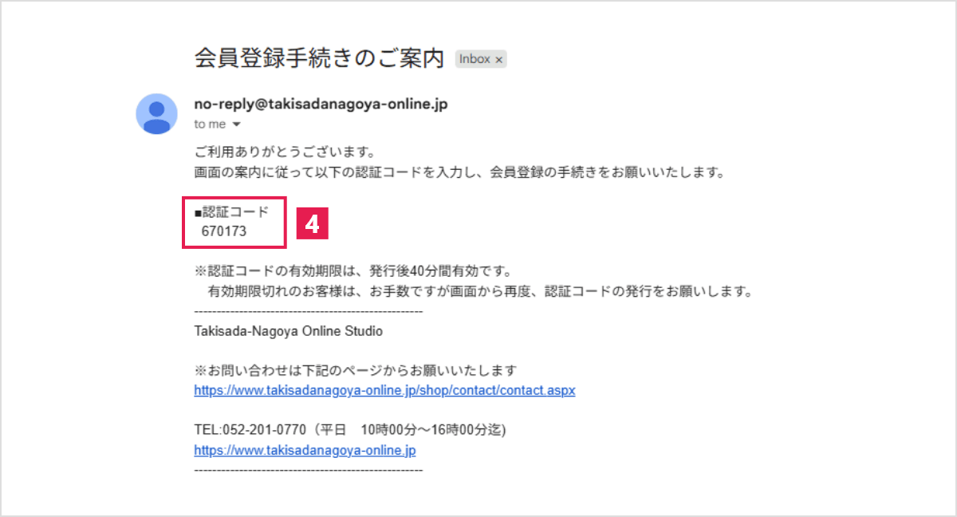Click the red-highlighted 認証コード box
Screen dimensions: 957x517
[234, 222]
